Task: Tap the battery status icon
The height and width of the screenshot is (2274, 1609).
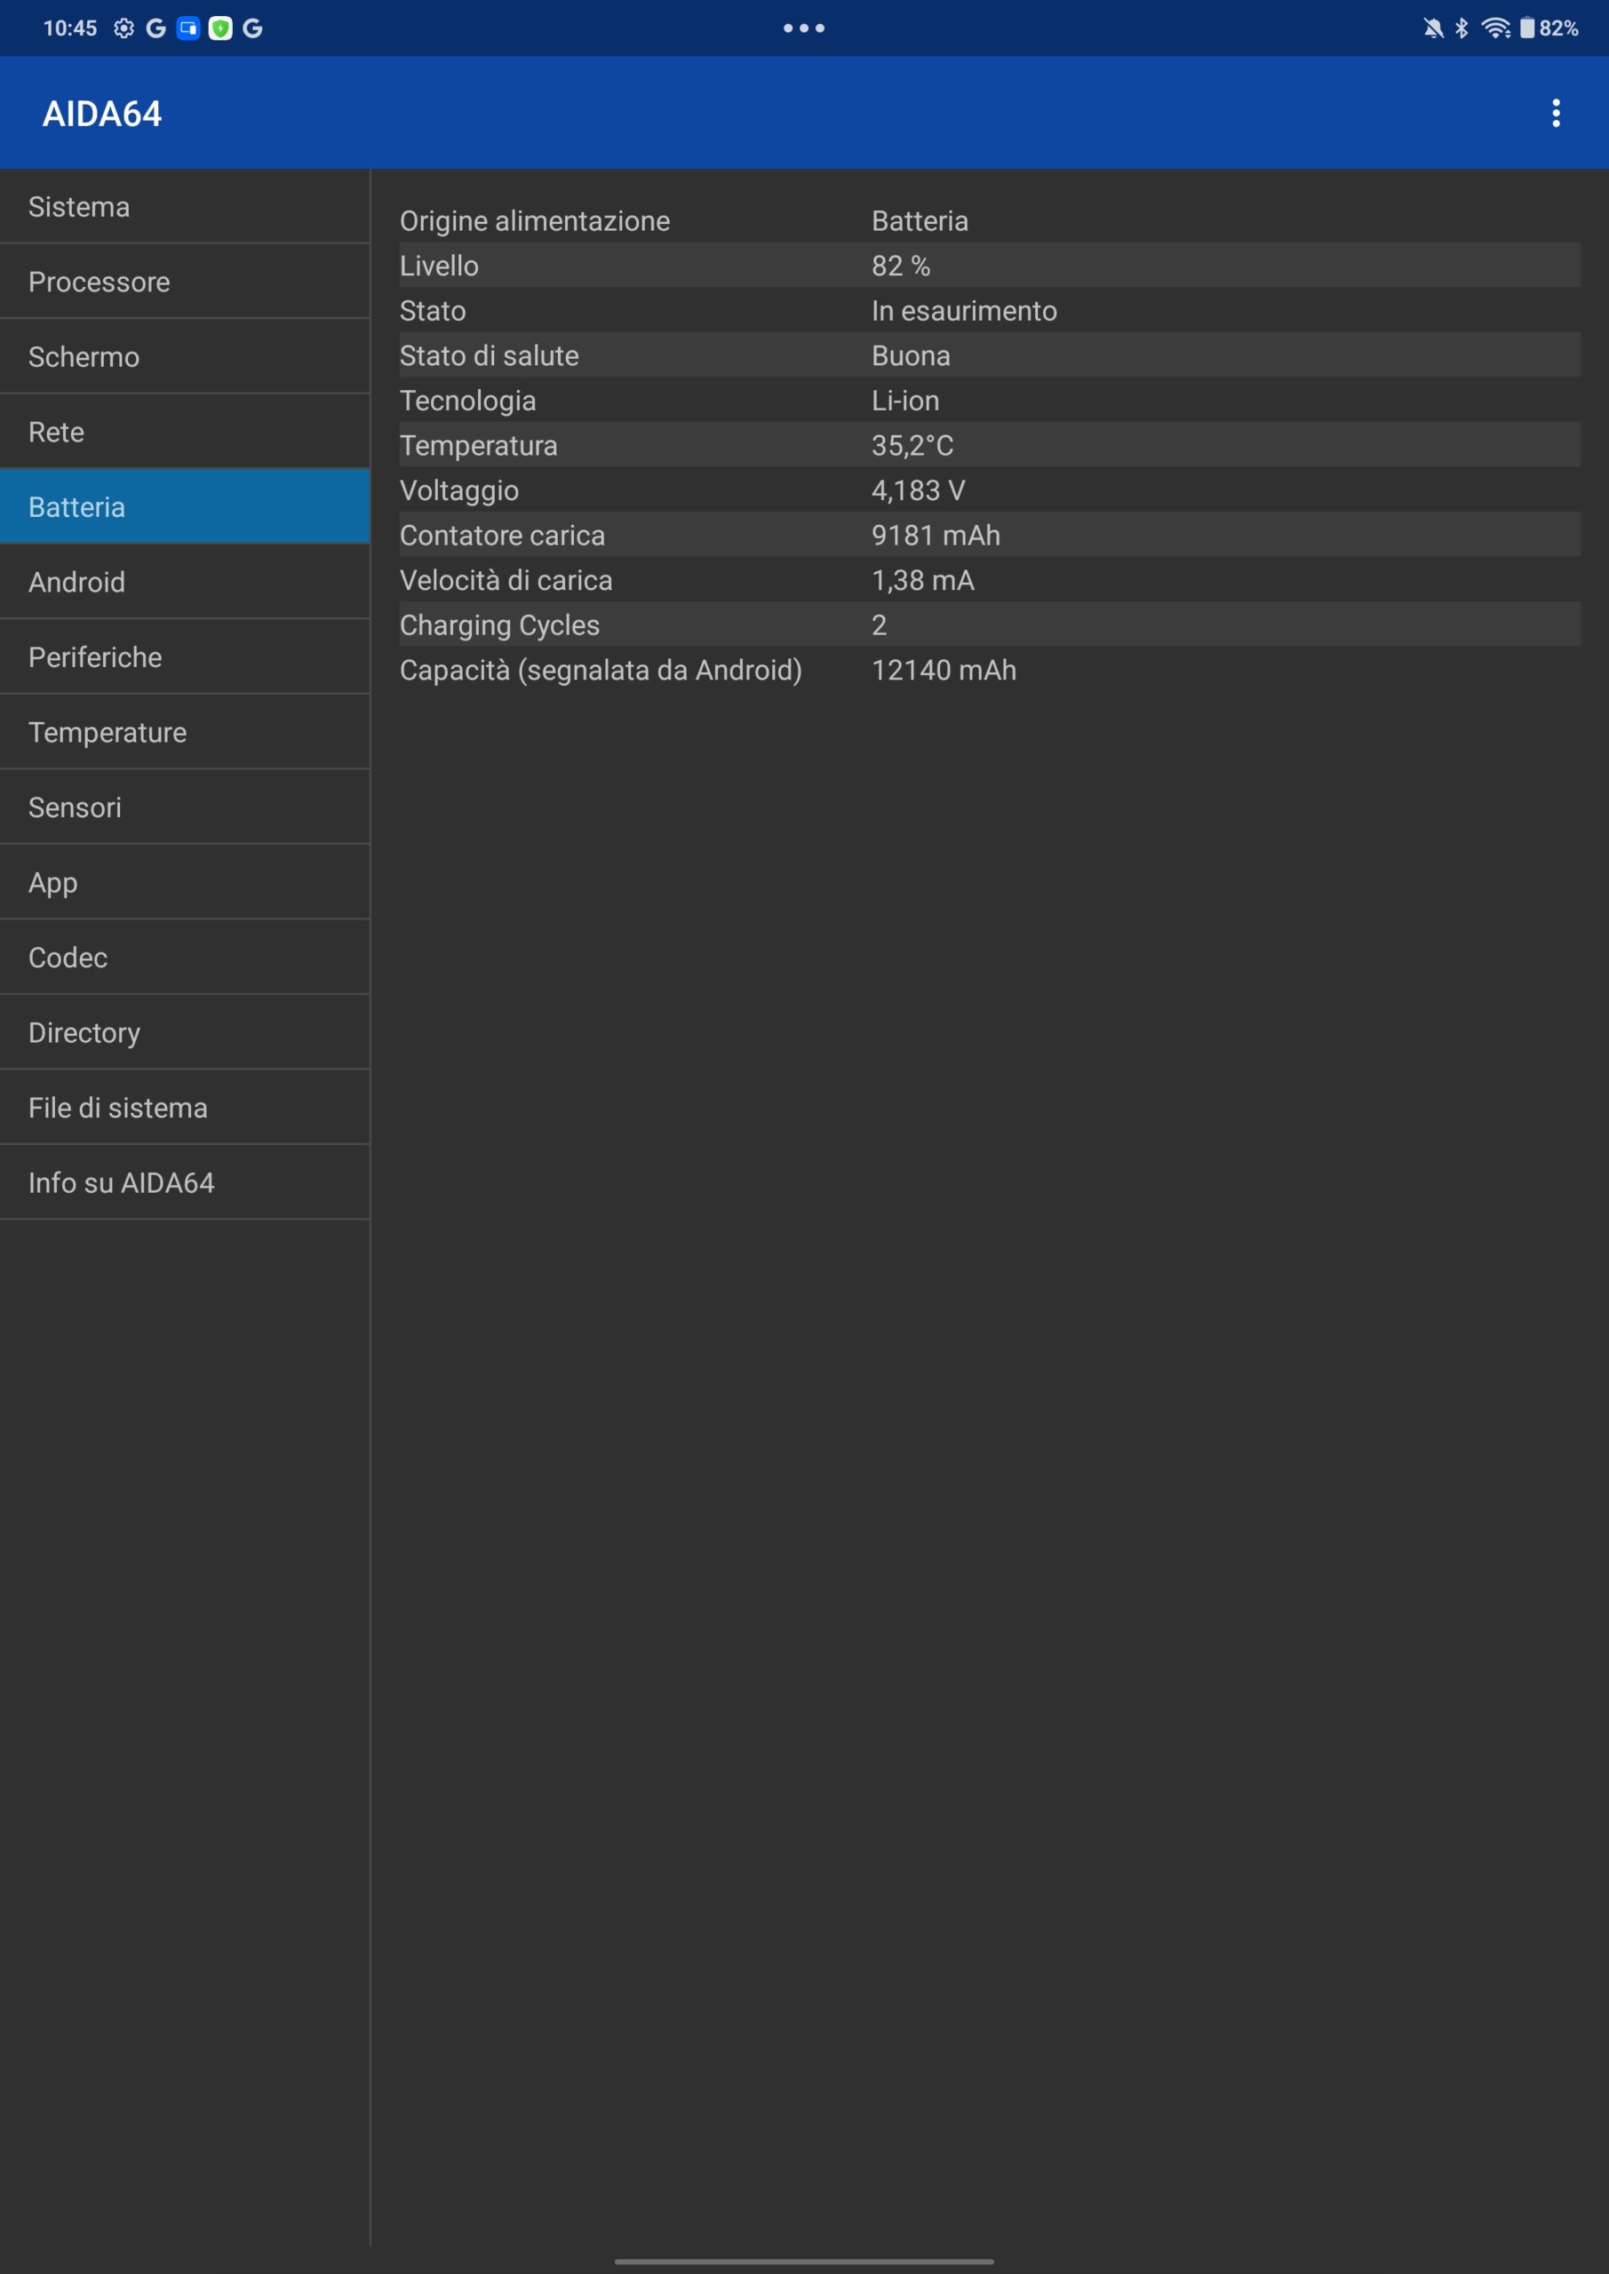Action: tap(1526, 28)
